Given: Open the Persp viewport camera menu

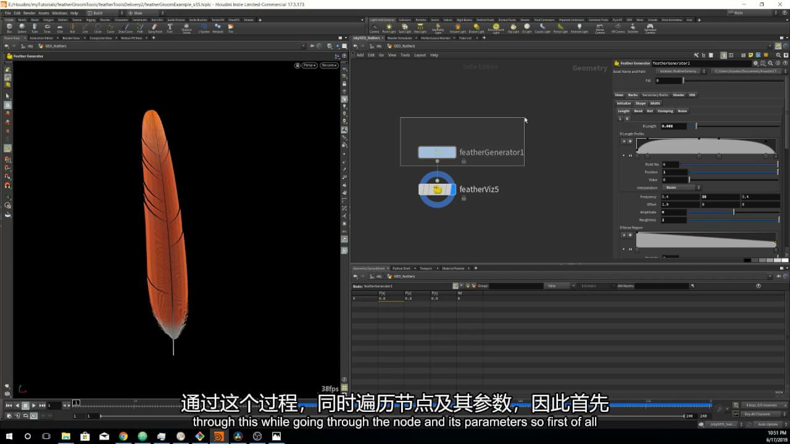Looking at the screenshot, I should pyautogui.click(x=309, y=65).
